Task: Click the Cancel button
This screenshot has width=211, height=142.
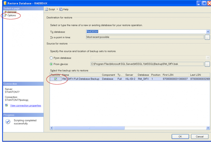Action: pos(200,136)
